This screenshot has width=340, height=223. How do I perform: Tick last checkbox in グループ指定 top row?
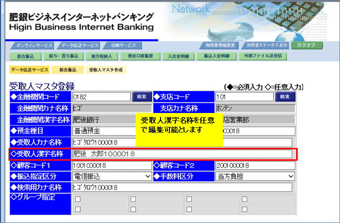tap(244, 200)
